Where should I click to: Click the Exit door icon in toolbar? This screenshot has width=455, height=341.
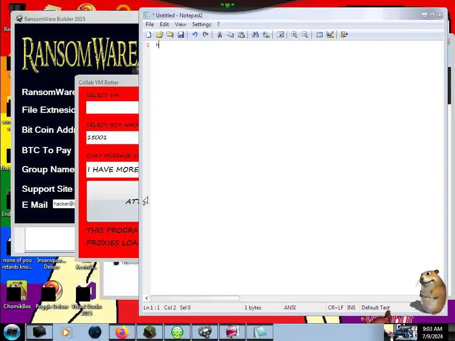pos(344,35)
